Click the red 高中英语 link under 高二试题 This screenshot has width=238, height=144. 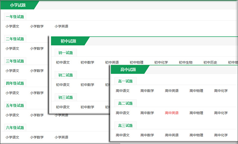coord(172,113)
